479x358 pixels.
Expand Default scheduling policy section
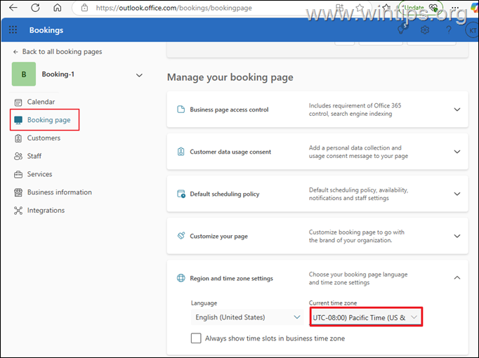[457, 194]
